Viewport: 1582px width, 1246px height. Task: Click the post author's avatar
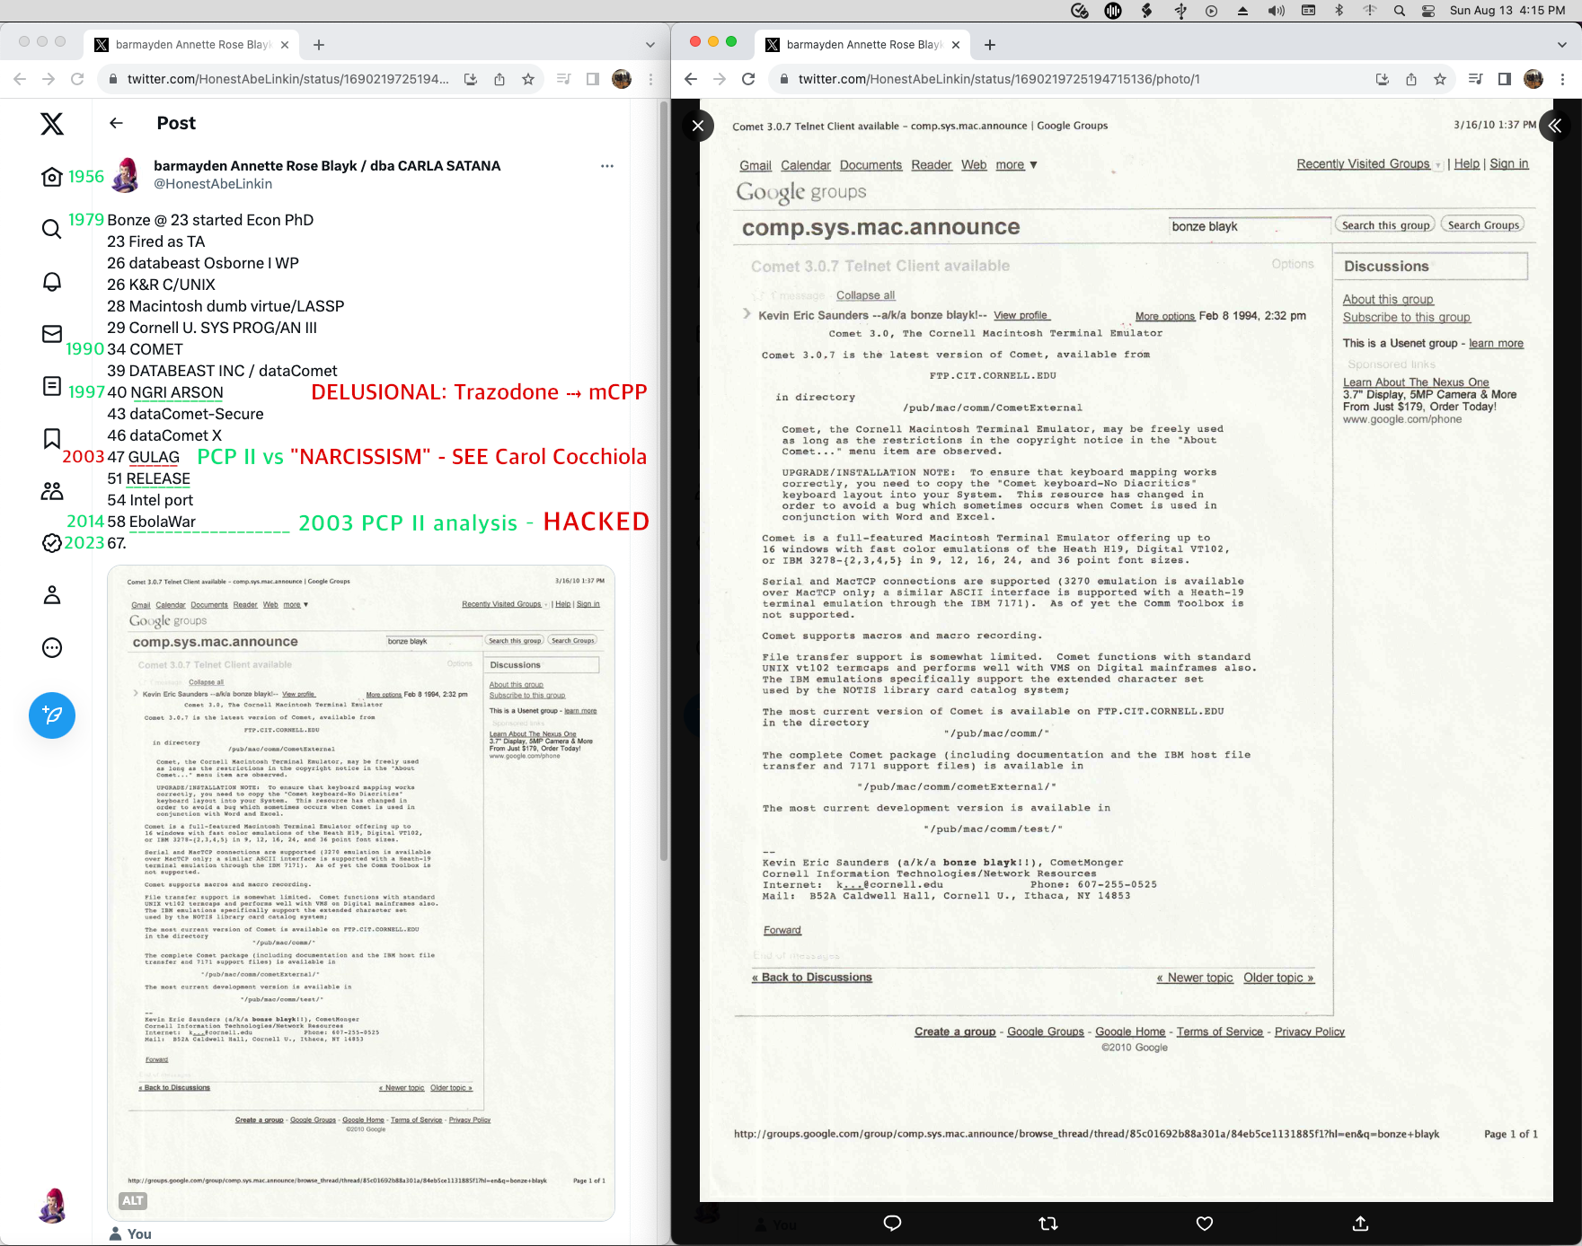tap(126, 175)
